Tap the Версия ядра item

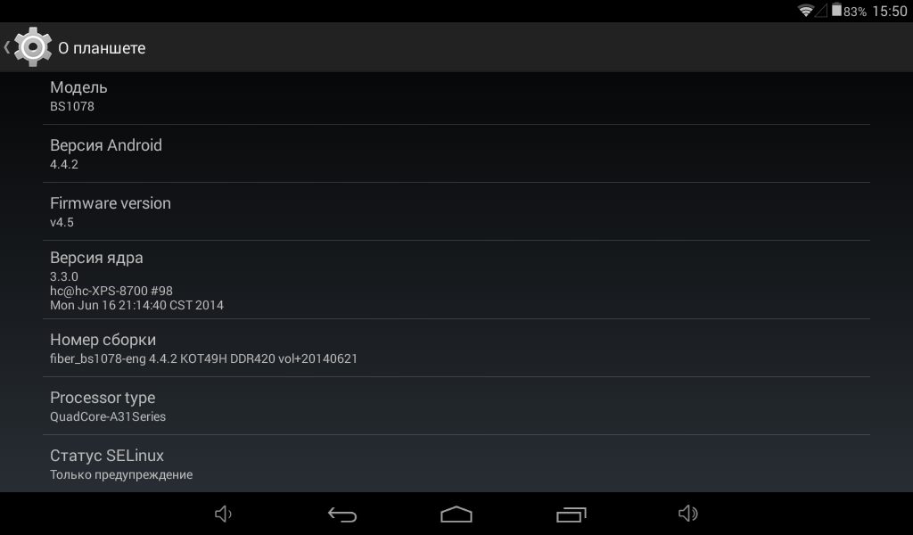coord(456,279)
